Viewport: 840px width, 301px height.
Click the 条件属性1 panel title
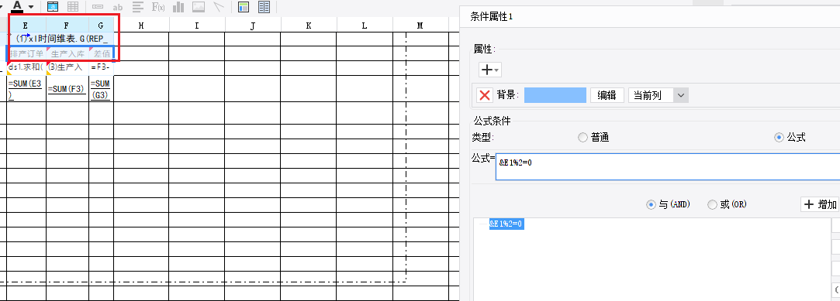(x=492, y=16)
